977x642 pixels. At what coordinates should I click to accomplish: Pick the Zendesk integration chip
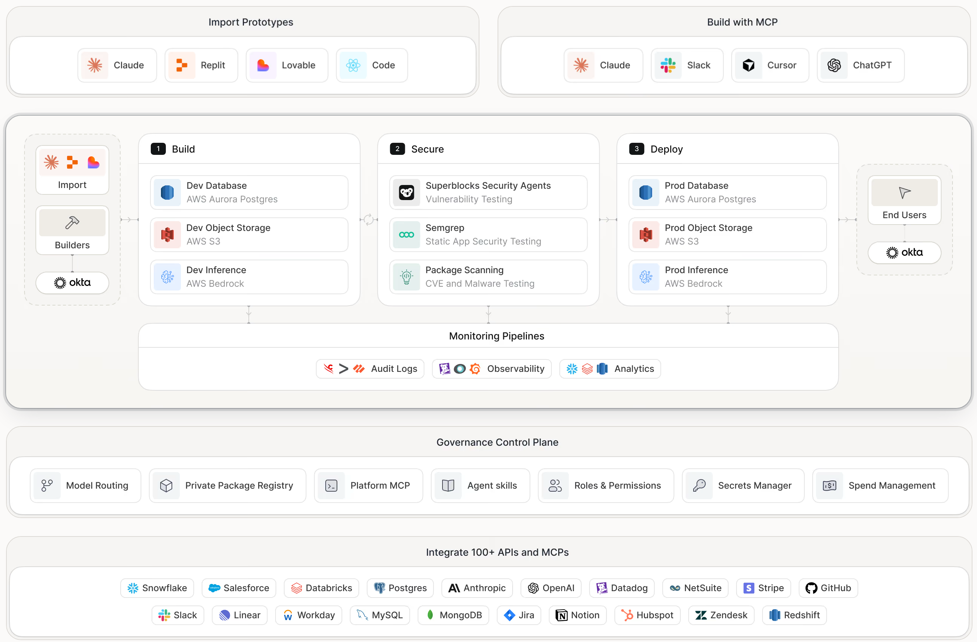721,615
